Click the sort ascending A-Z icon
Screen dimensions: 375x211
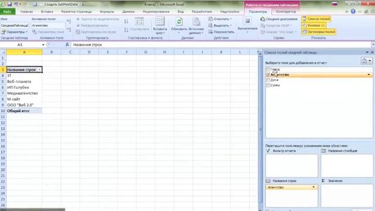(127, 22)
